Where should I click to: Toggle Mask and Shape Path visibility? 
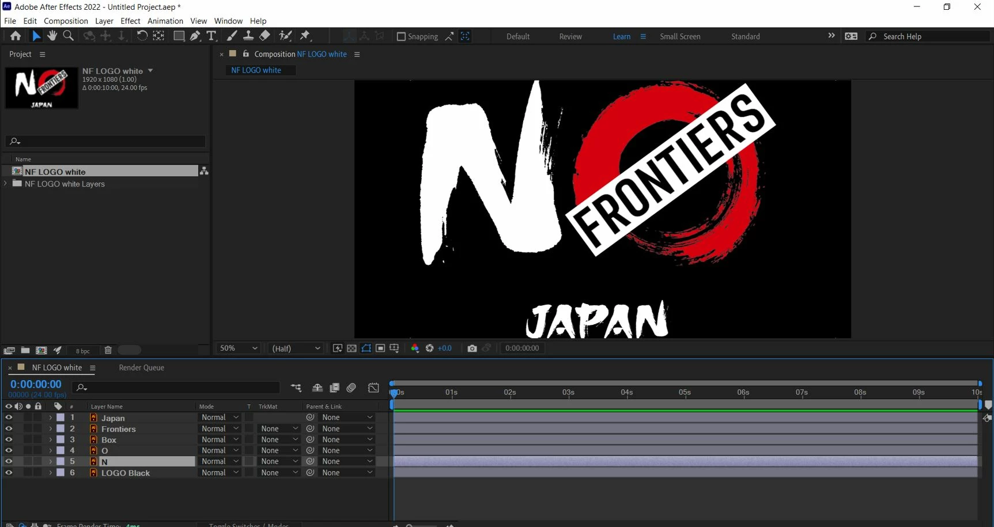(366, 348)
